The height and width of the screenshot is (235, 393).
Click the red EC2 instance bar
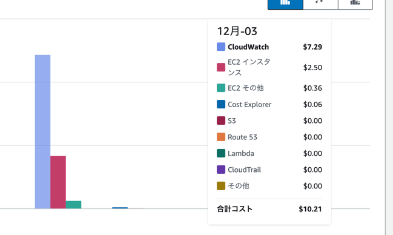(58, 182)
